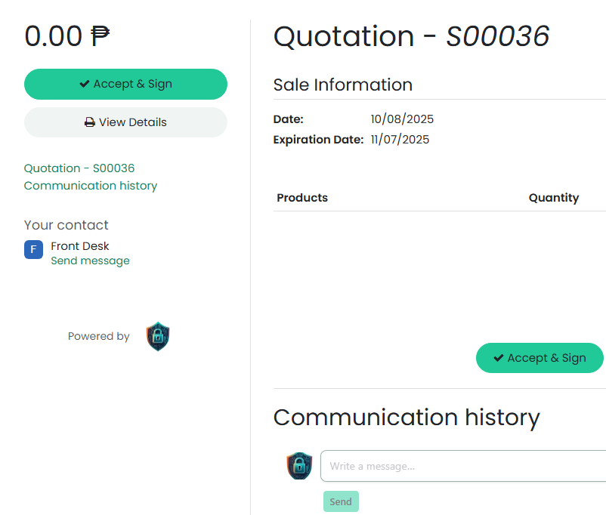This screenshot has height=515, width=606.
Task: Click the checkmark icon in sidebar Accept & Sign
Action: point(85,85)
